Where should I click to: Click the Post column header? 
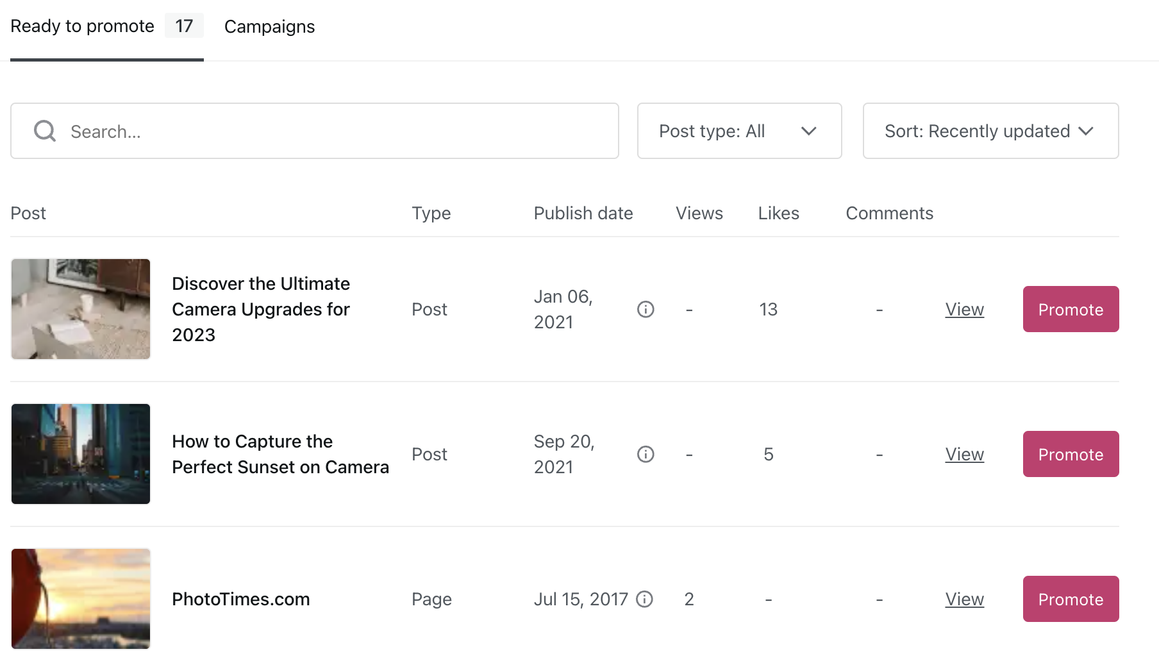click(x=28, y=213)
